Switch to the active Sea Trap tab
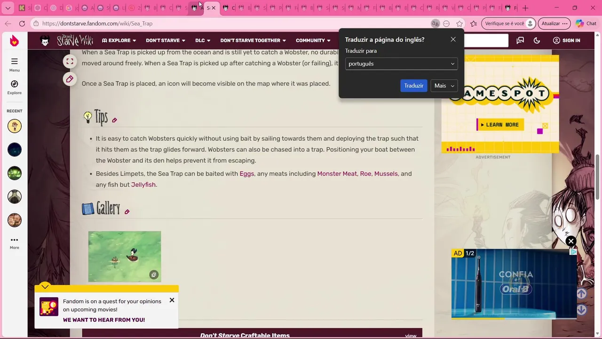 pos(212,8)
